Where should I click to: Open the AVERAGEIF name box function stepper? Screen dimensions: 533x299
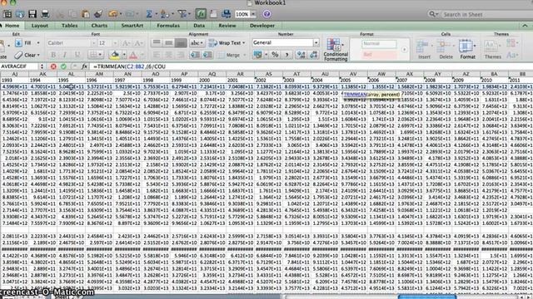[x=42, y=66]
